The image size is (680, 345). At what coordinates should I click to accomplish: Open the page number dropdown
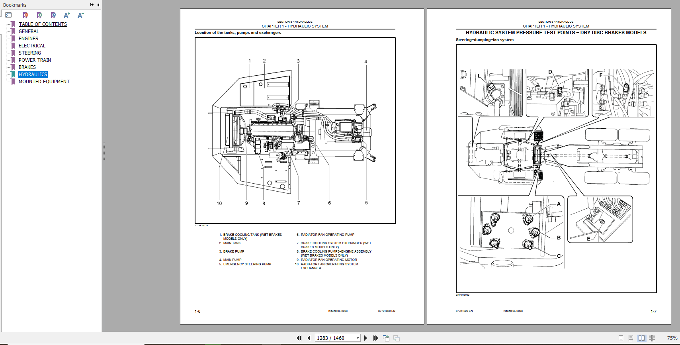click(x=358, y=338)
